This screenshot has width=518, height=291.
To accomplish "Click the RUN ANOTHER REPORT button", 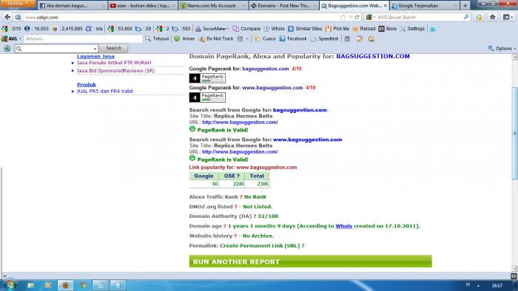I will pos(310,261).
